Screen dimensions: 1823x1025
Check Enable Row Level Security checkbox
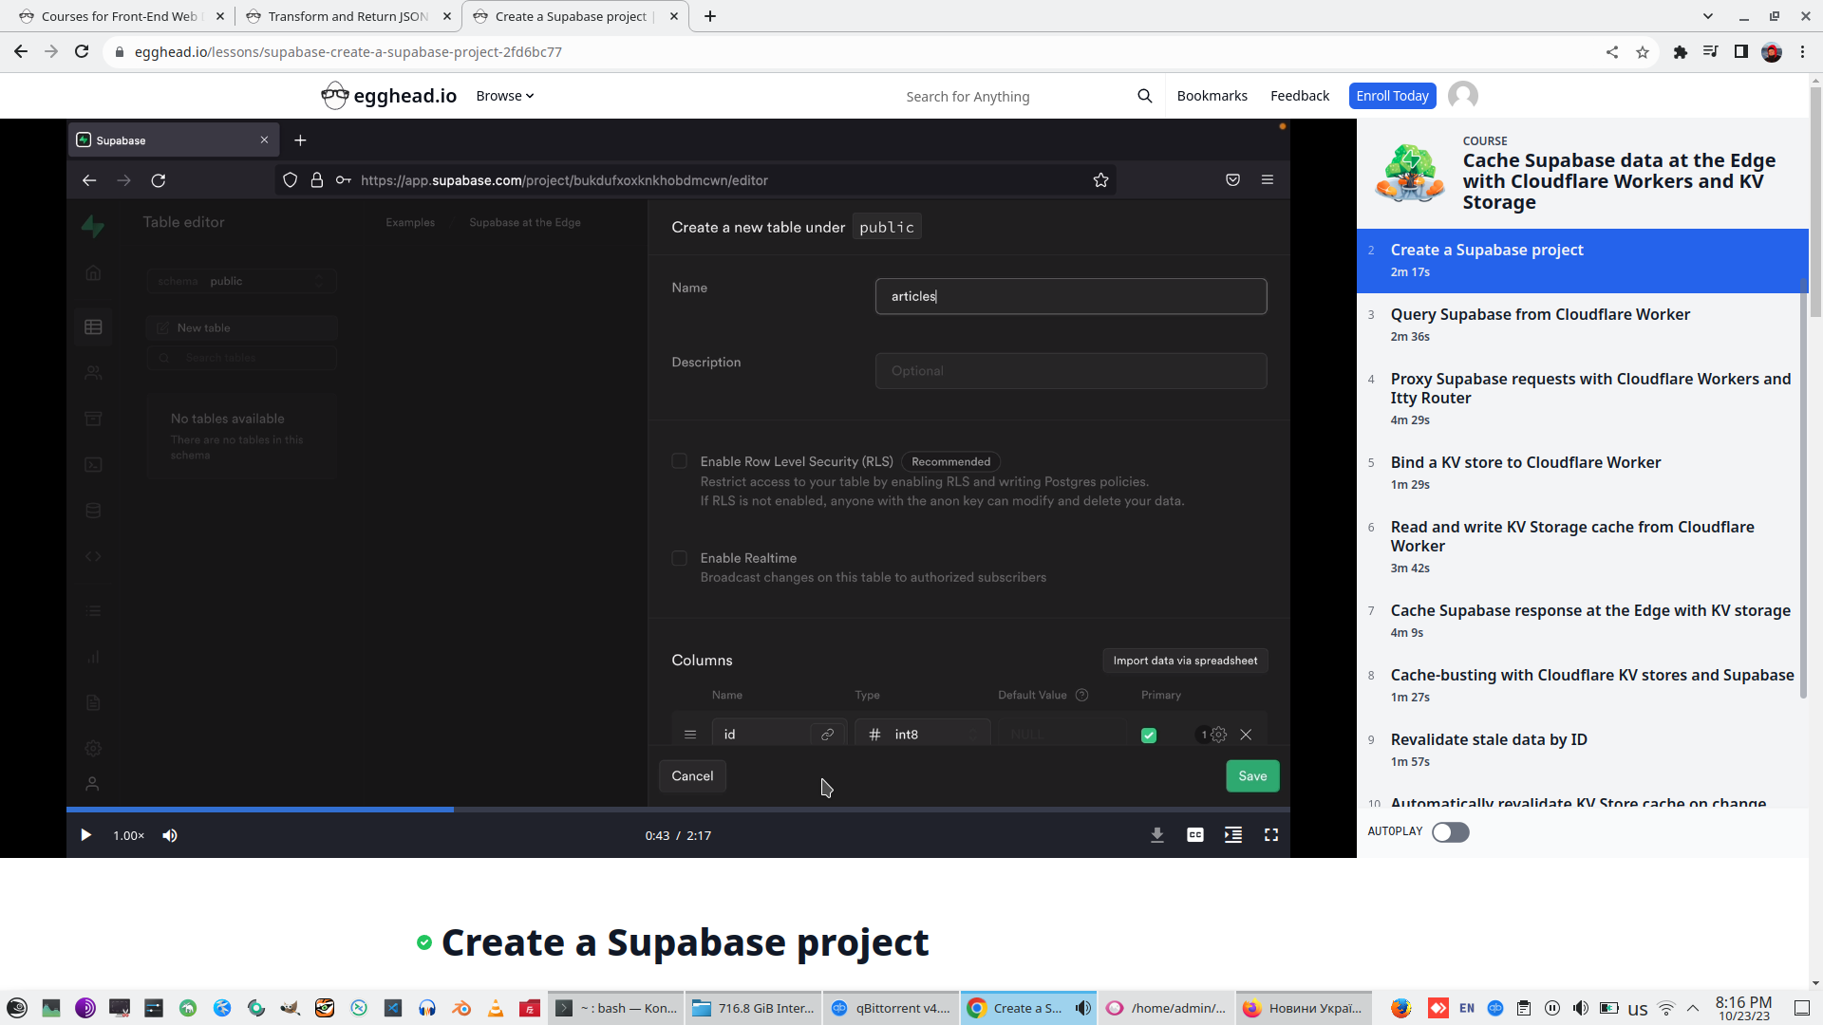679,461
